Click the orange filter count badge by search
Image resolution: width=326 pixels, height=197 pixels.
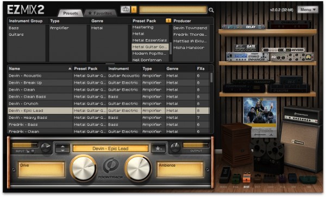(x=134, y=9)
